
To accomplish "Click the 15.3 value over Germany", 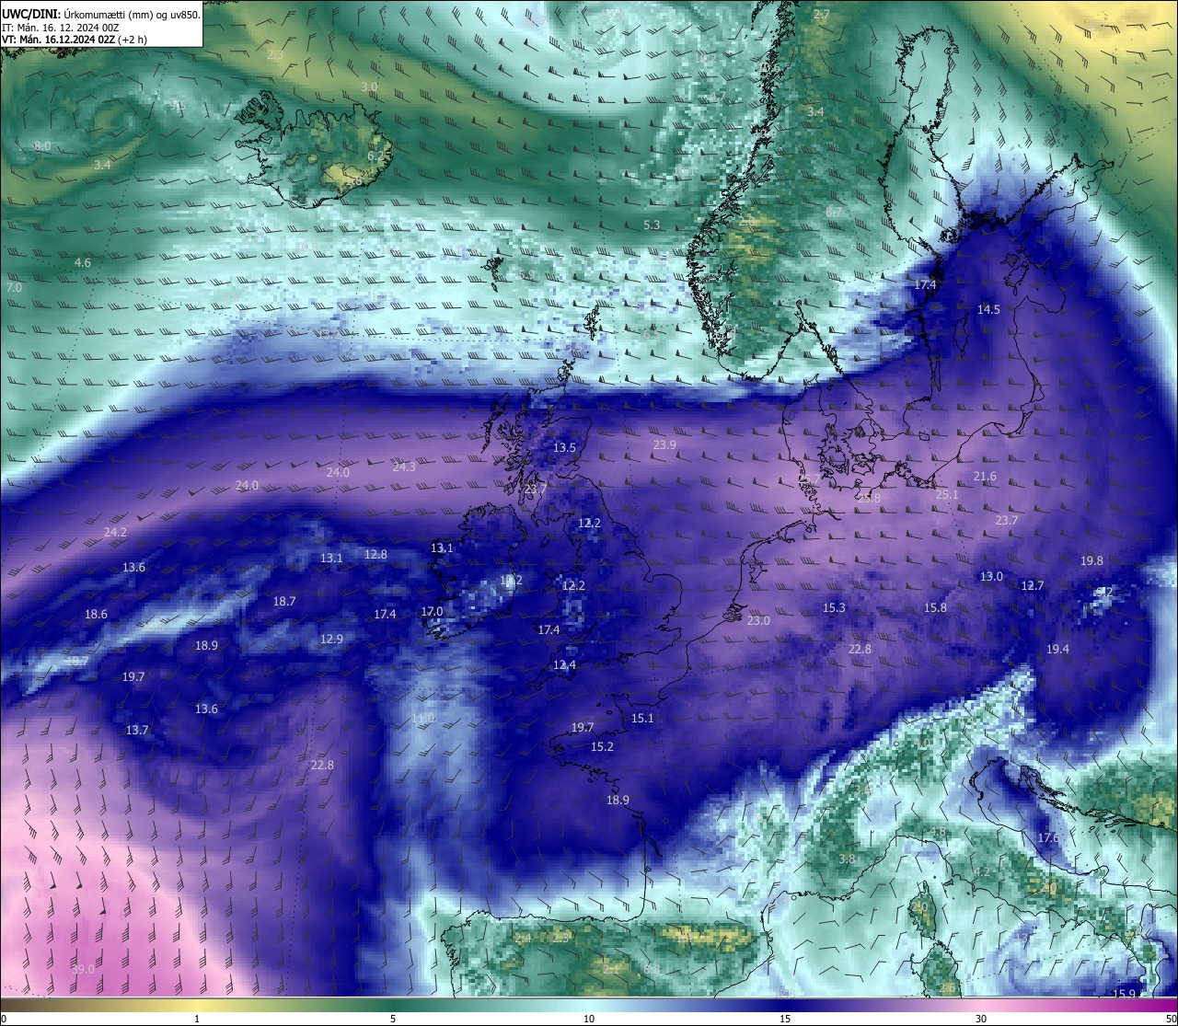I will [x=834, y=608].
